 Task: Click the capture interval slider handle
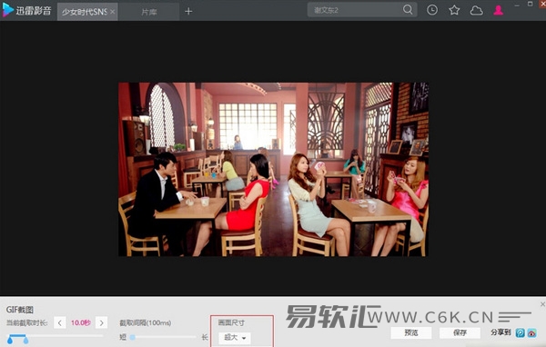coord(133,337)
